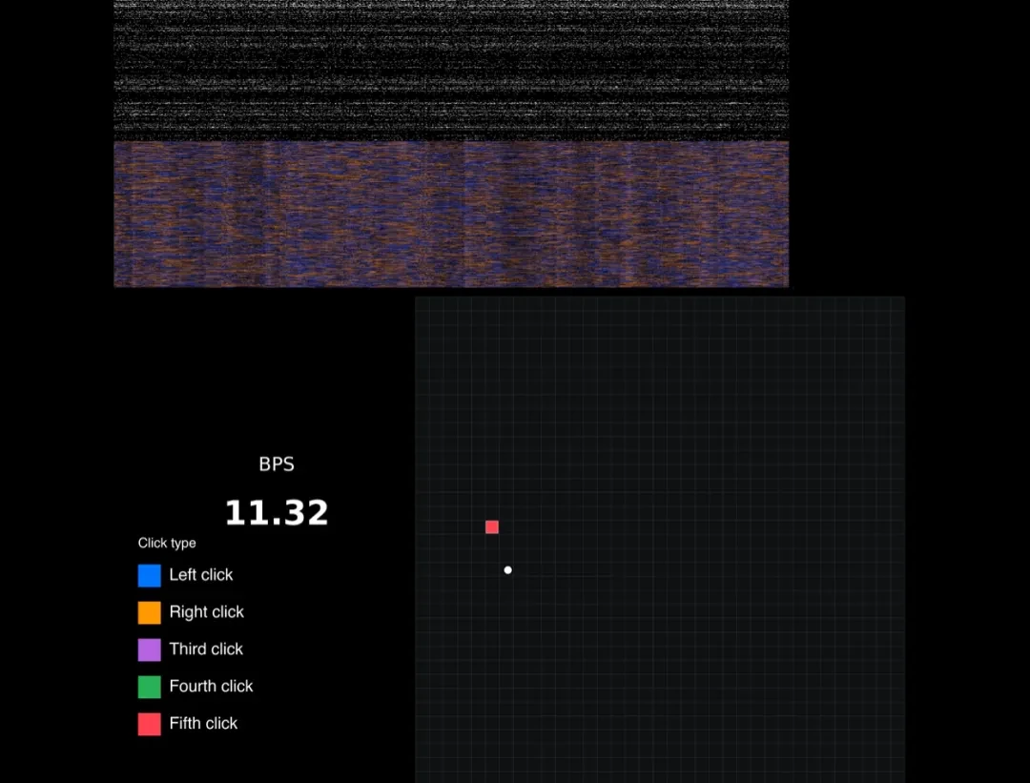Image resolution: width=1030 pixels, height=783 pixels.
Task: Click the grayscale noise raster panel
Action: [x=451, y=70]
